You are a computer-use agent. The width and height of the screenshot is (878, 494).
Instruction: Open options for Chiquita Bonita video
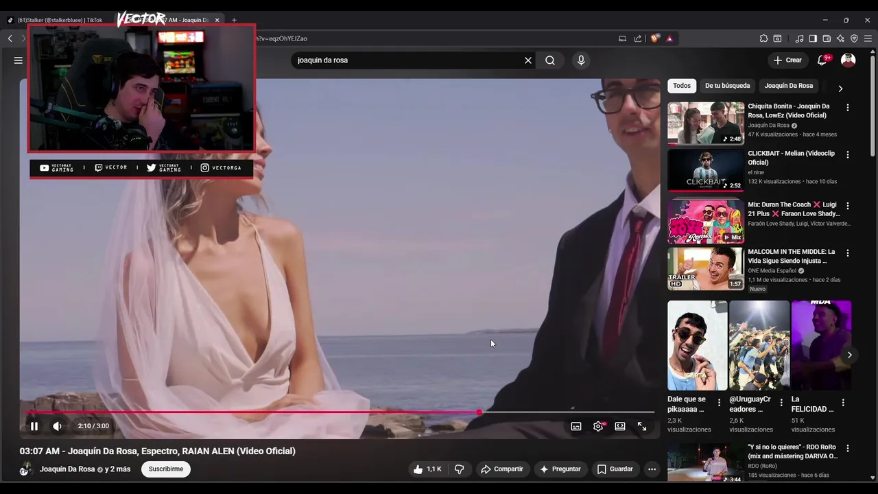(848, 108)
